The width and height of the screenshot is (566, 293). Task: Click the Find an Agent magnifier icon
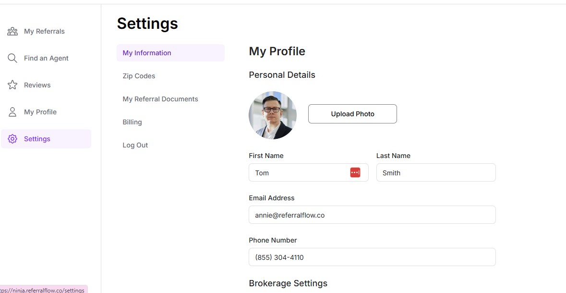[x=12, y=58]
